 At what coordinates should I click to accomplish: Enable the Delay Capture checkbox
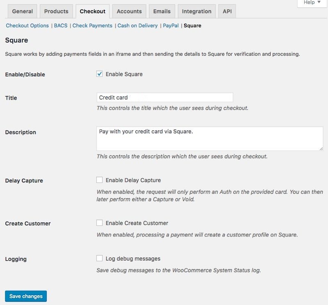(x=99, y=180)
